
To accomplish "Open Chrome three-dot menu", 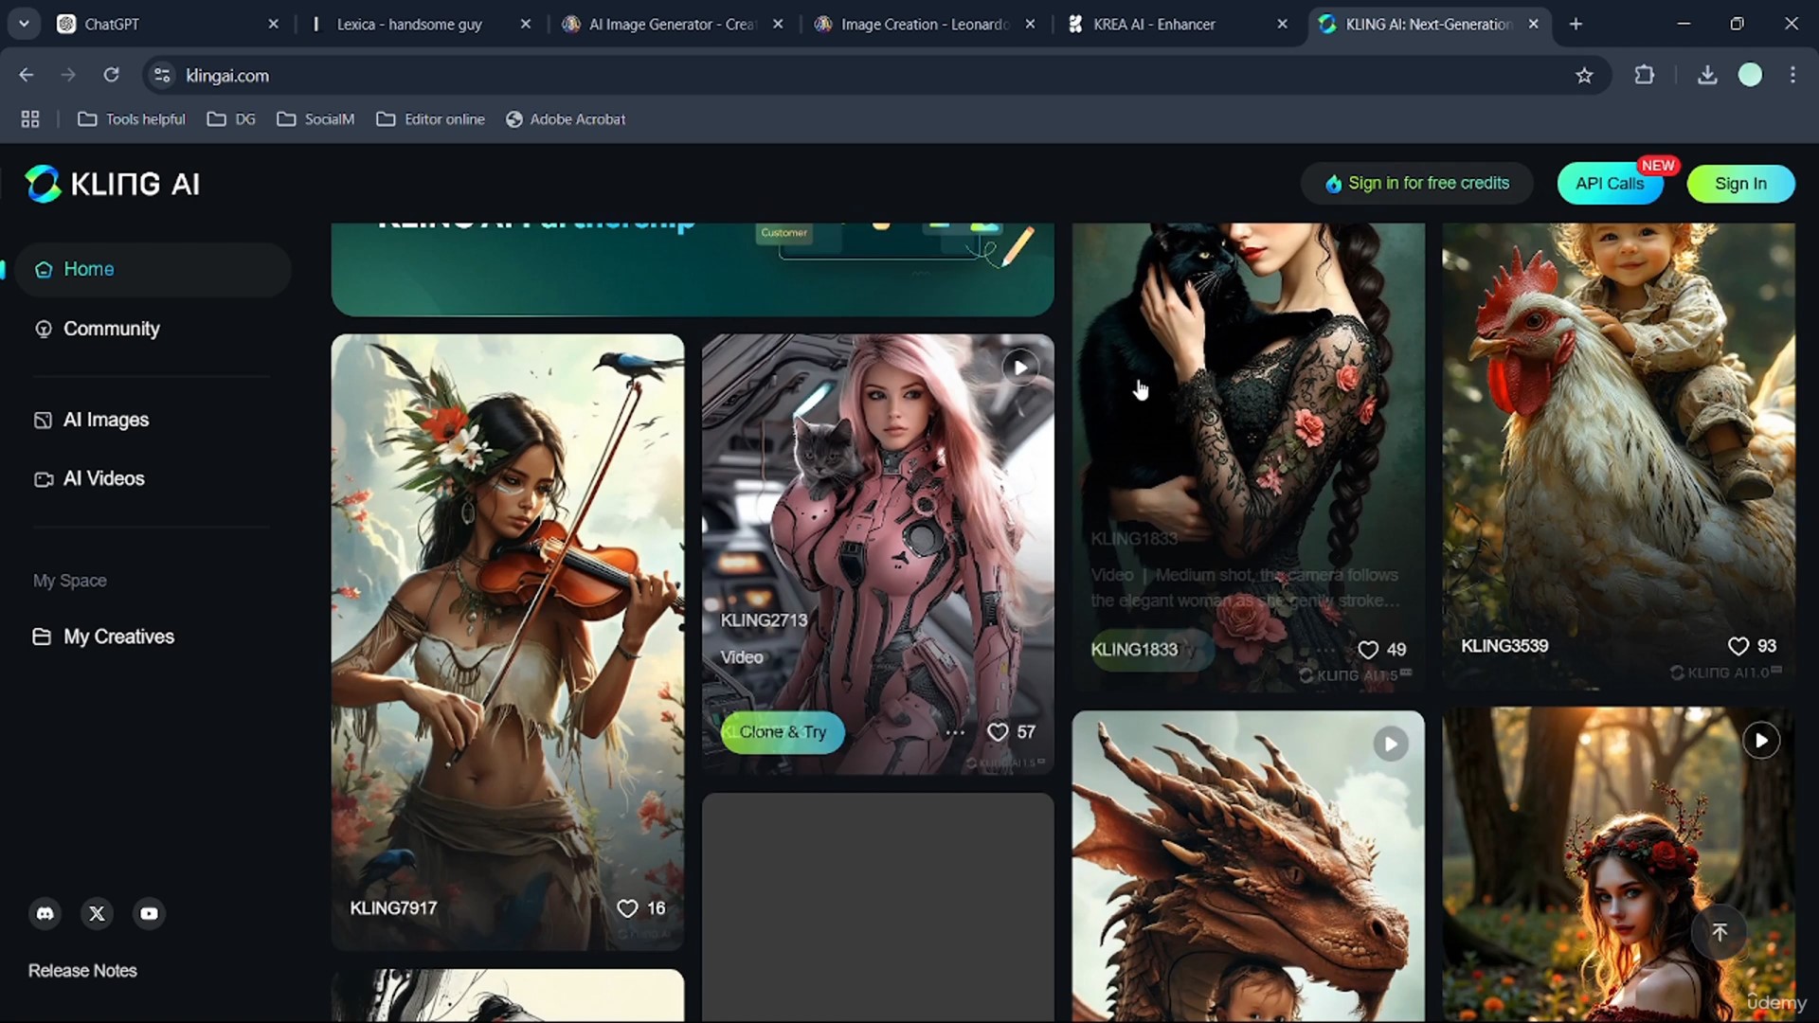I will click(x=1792, y=75).
